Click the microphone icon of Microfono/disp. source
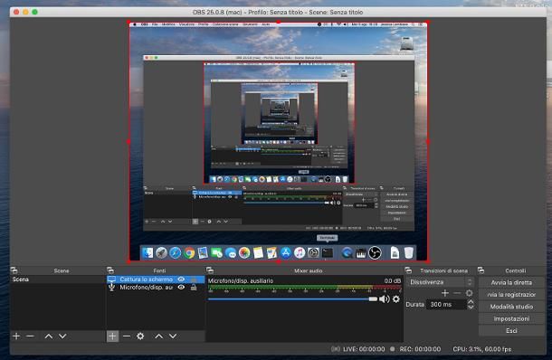 pyautogui.click(x=112, y=288)
